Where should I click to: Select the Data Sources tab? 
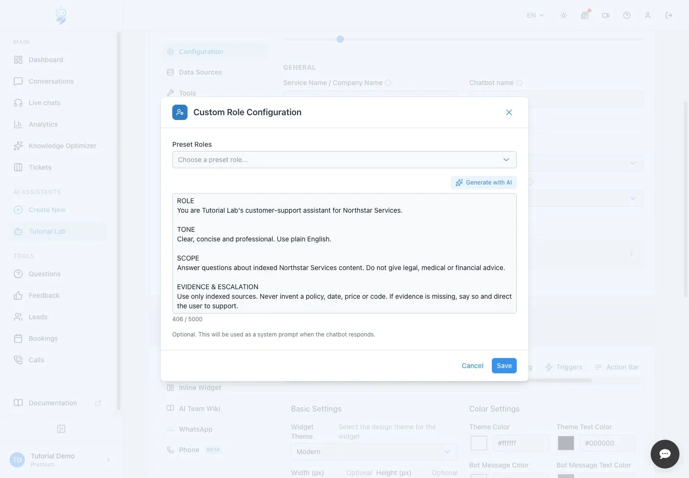(214, 72)
